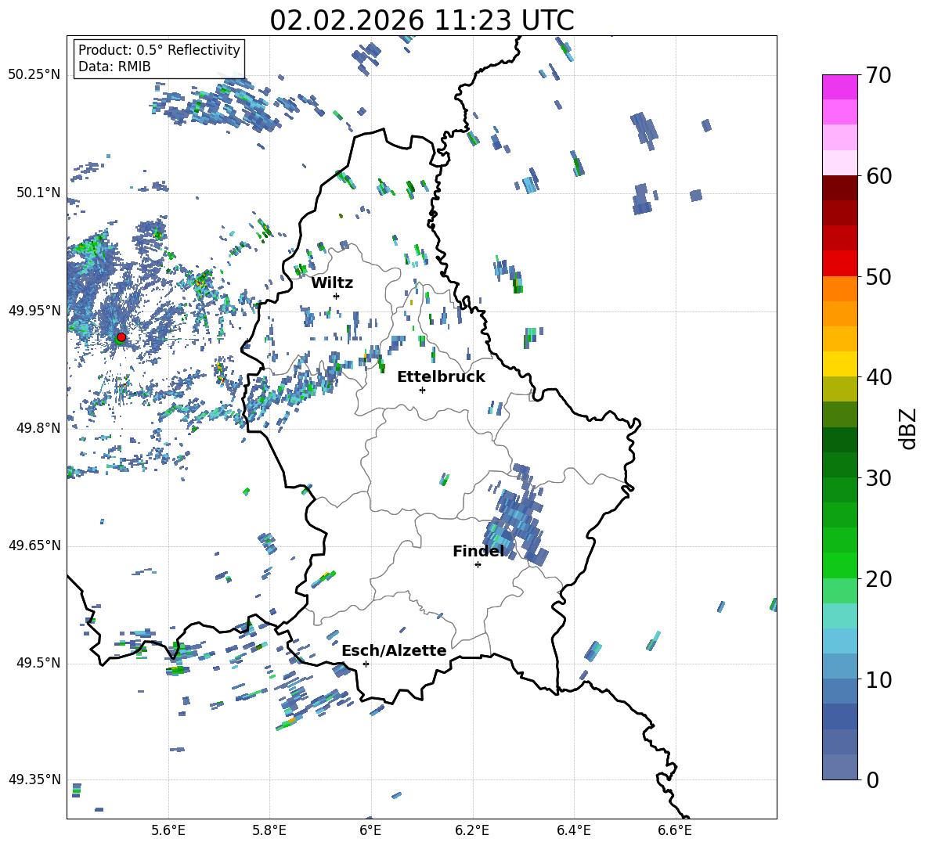
Task: Select the Wiltz city label
Action: coord(332,283)
